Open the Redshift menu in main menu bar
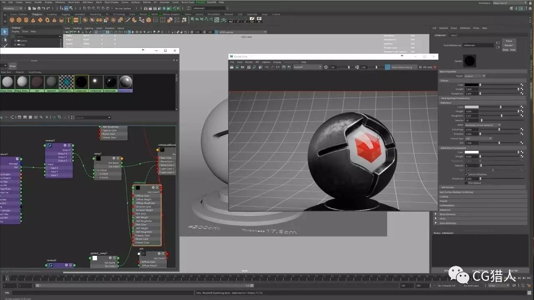Screen dimensions: 534x300 tap(212, 2)
